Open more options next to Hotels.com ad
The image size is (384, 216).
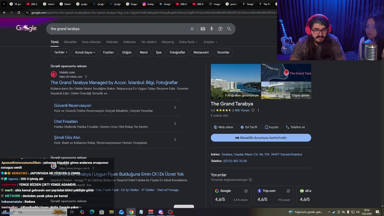[86, 76]
